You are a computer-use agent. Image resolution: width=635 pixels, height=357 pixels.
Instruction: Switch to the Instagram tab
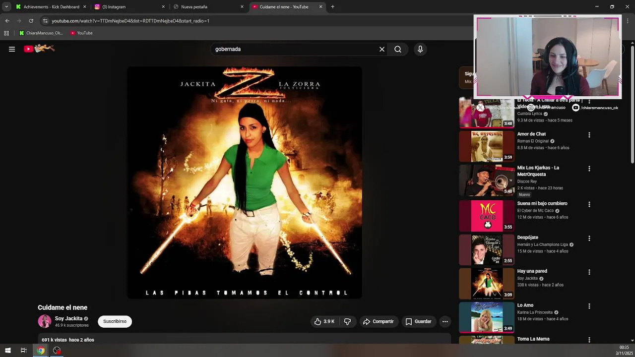tap(129, 7)
